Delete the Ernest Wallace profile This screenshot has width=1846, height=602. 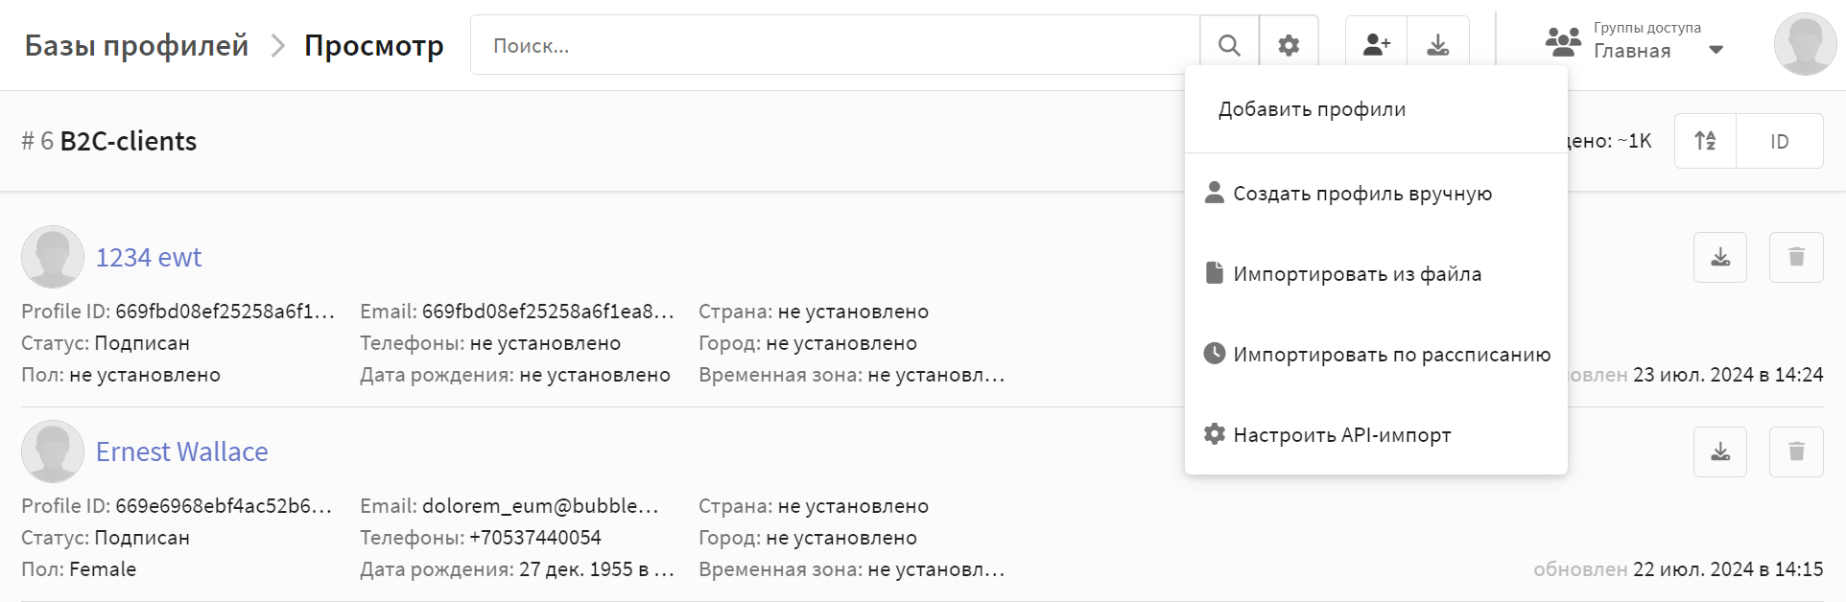click(x=1796, y=451)
